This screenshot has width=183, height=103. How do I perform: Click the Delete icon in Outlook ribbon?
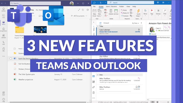pos(111,12)
